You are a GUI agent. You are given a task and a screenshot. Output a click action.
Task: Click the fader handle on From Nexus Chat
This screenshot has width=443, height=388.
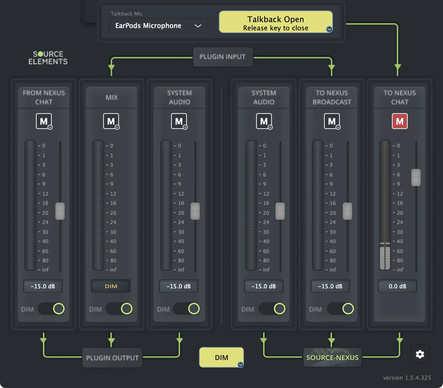click(x=60, y=211)
